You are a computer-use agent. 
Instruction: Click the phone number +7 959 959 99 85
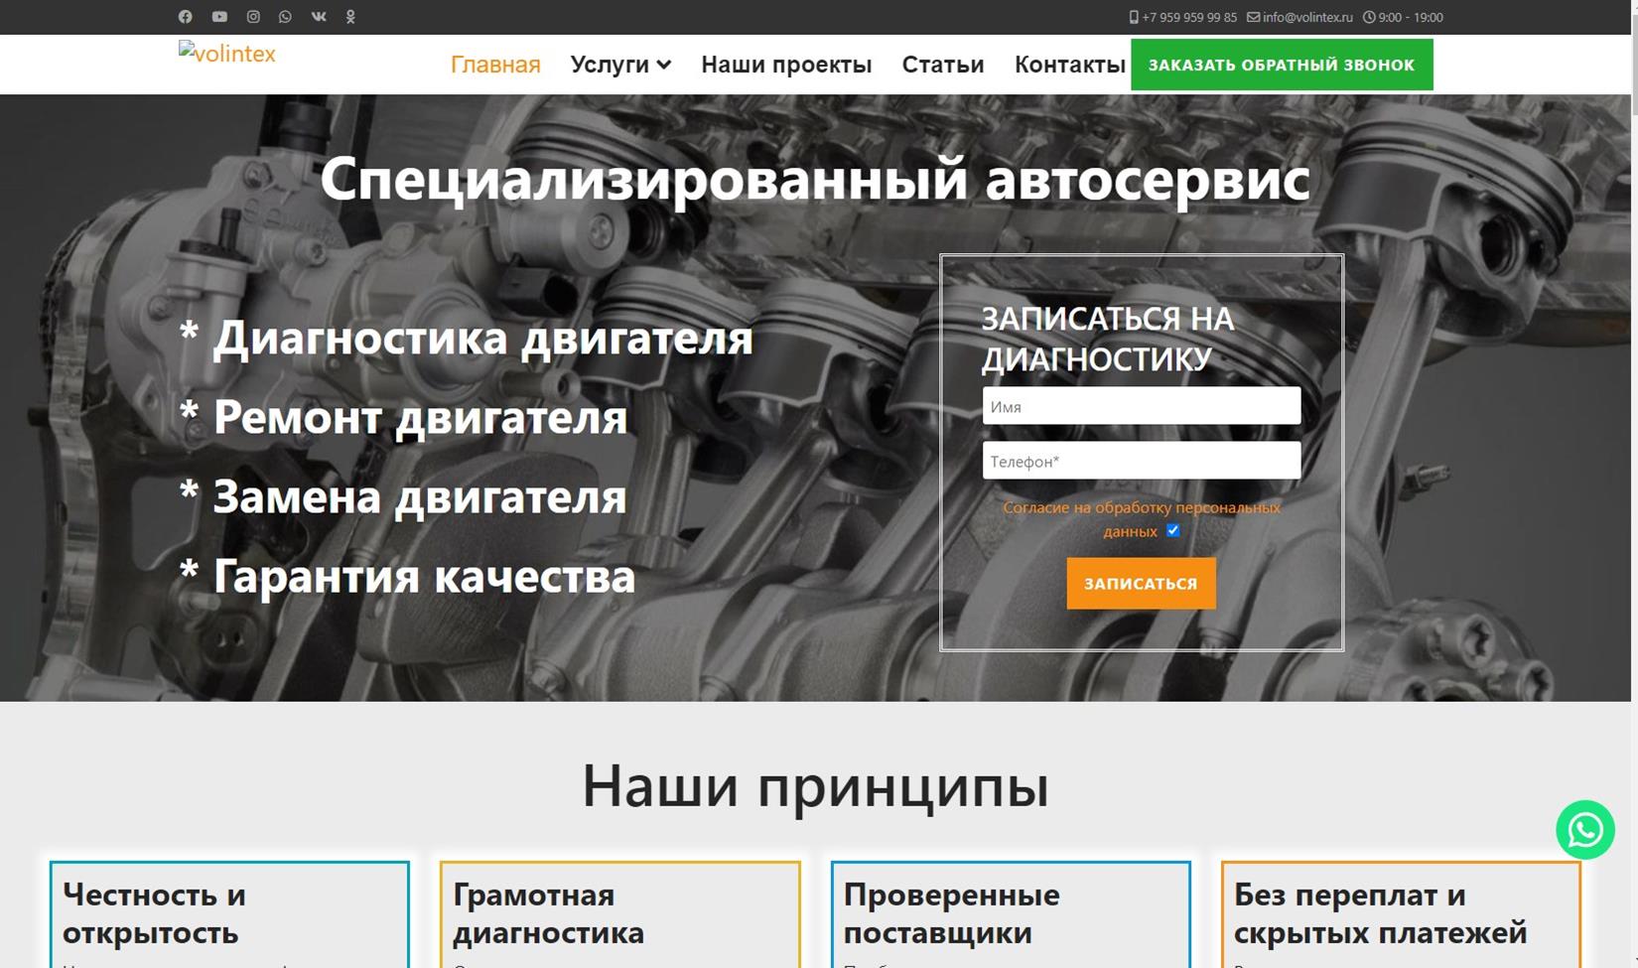click(1182, 17)
